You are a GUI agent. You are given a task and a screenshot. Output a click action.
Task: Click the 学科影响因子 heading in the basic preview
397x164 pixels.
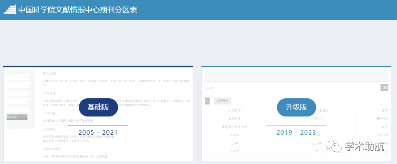53,149
